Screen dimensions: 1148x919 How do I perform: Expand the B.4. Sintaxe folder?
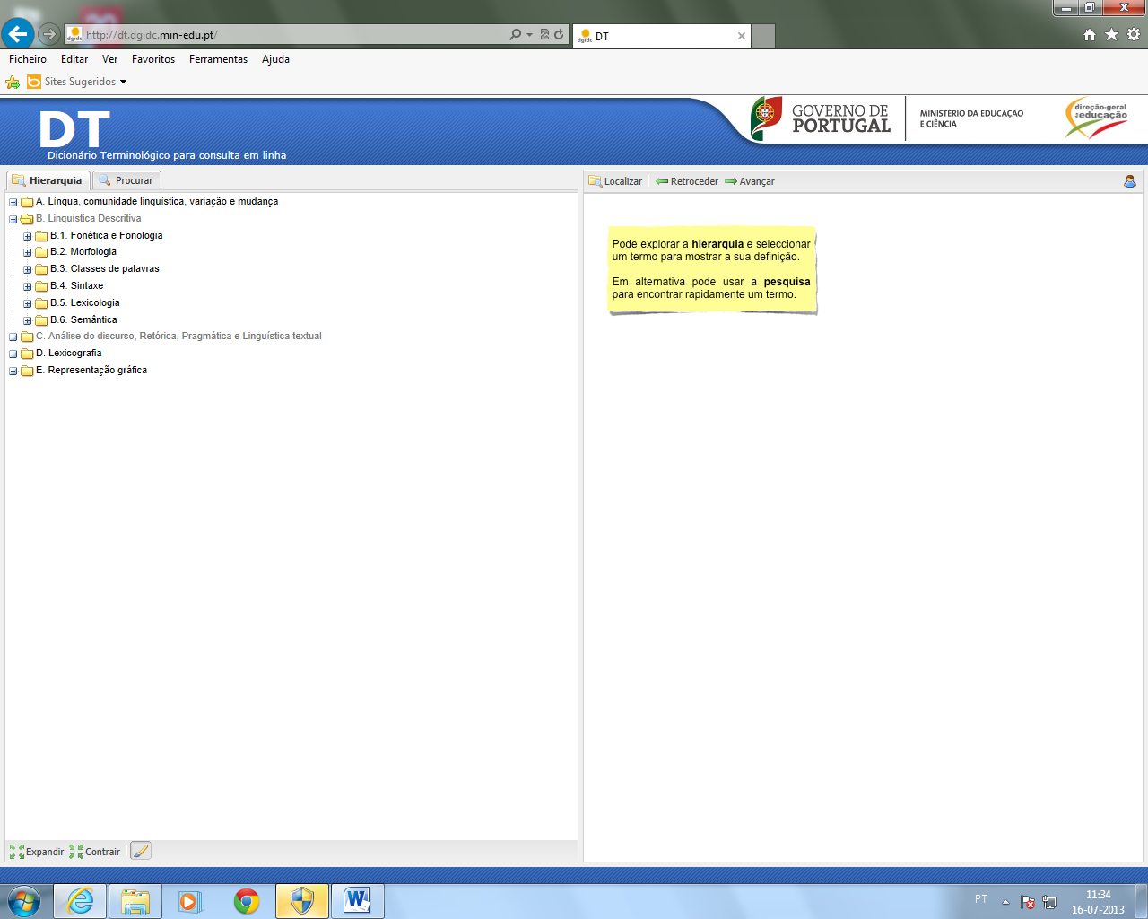tap(28, 286)
